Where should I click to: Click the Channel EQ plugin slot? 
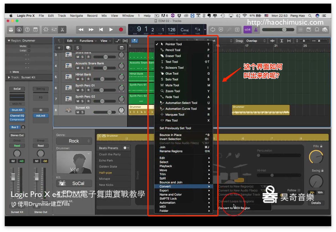(17, 116)
